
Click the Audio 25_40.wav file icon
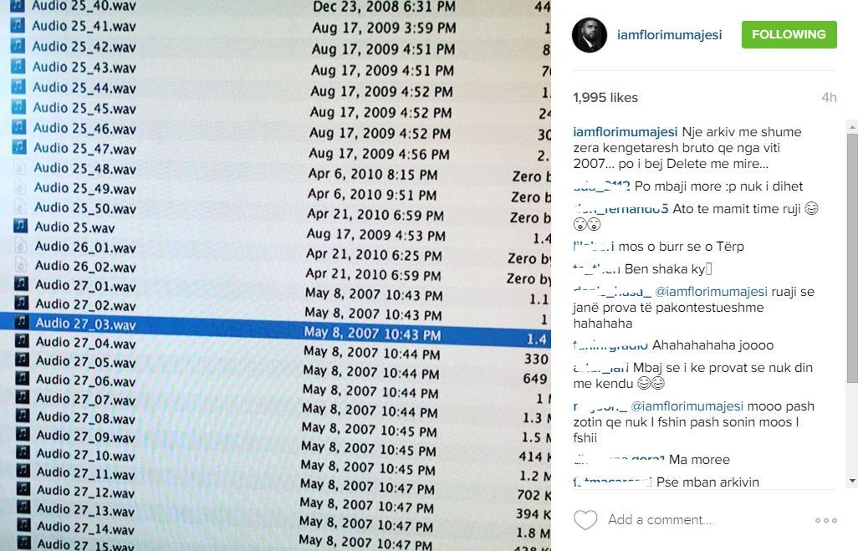point(18,5)
